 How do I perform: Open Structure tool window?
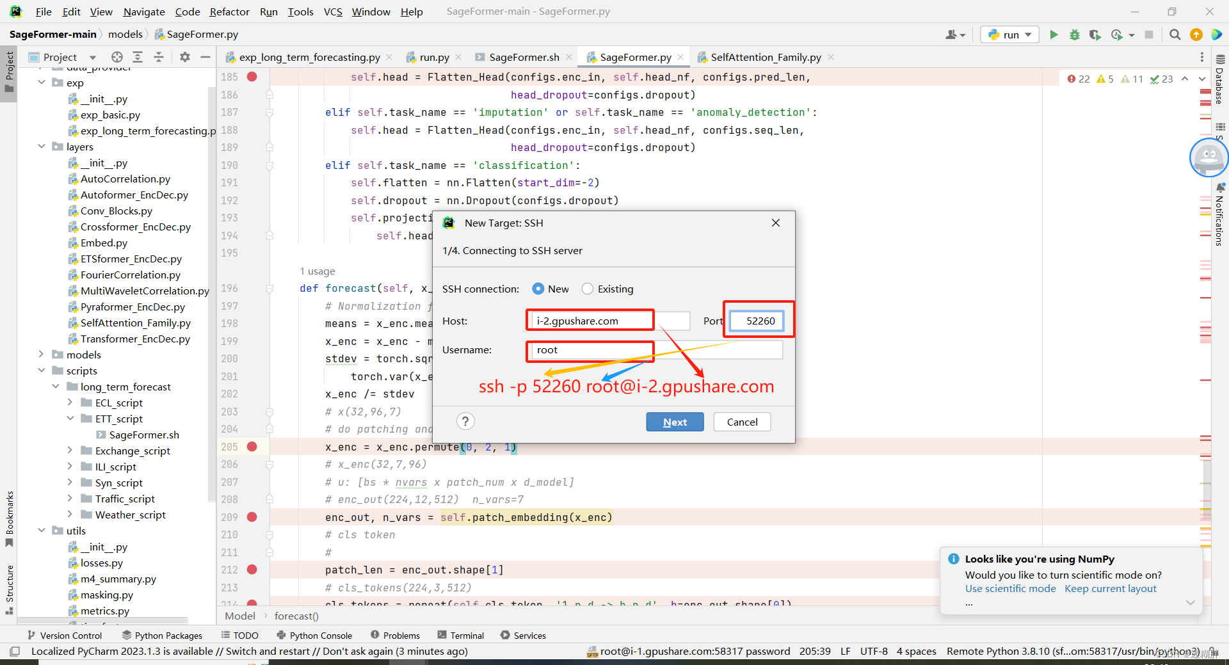(10, 589)
